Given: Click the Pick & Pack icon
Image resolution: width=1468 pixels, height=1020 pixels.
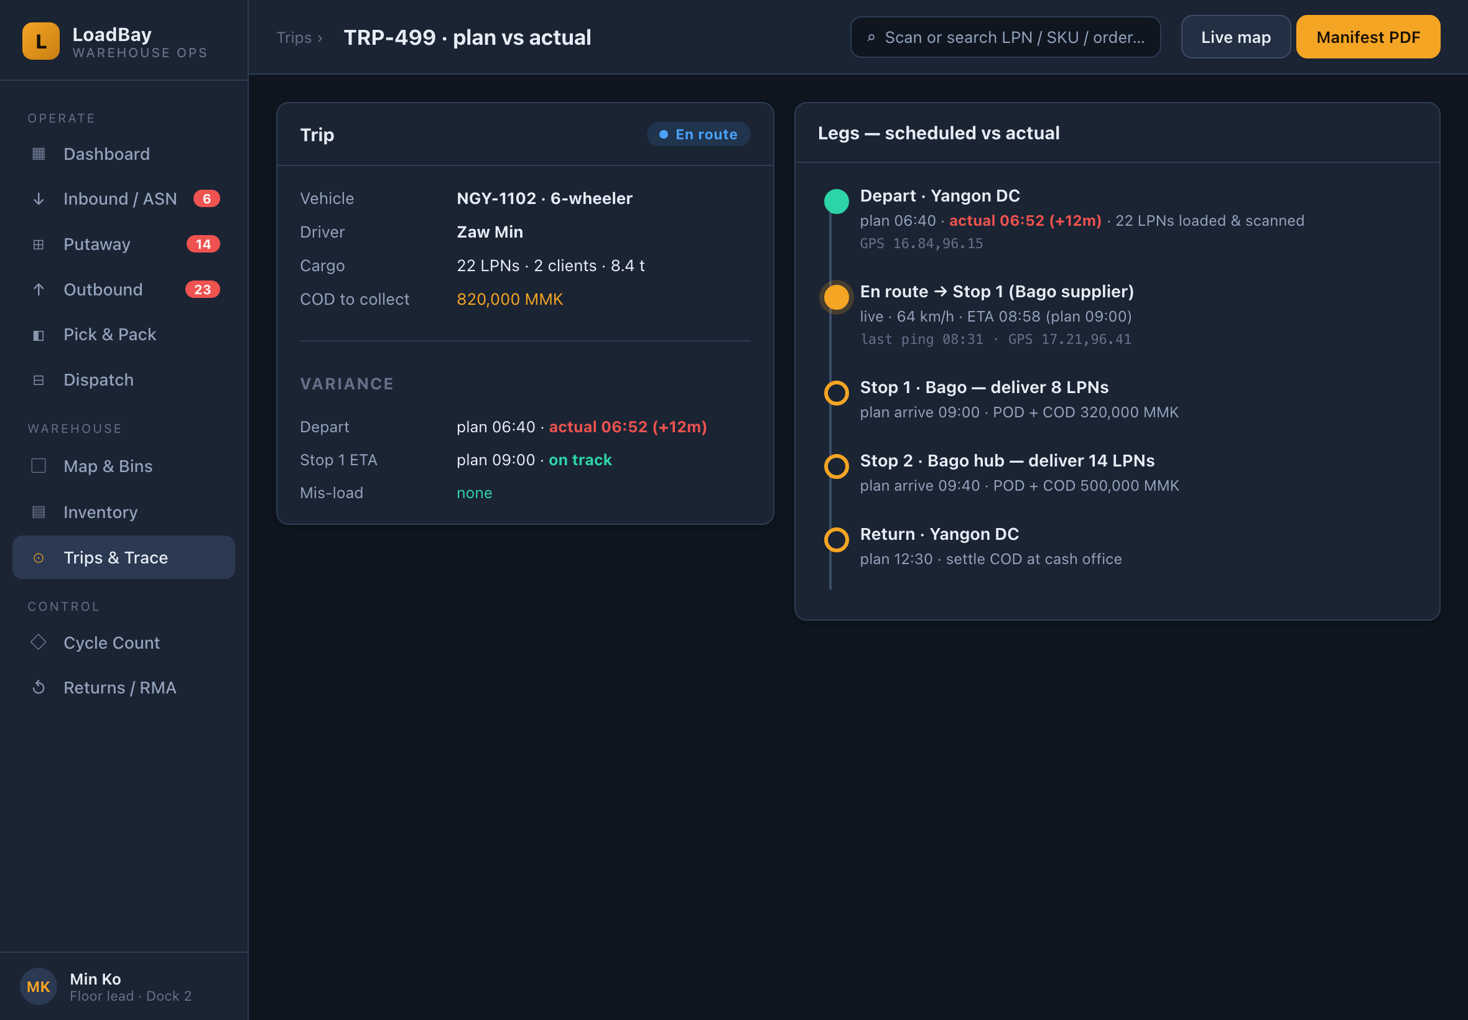Looking at the screenshot, I should tap(39, 335).
